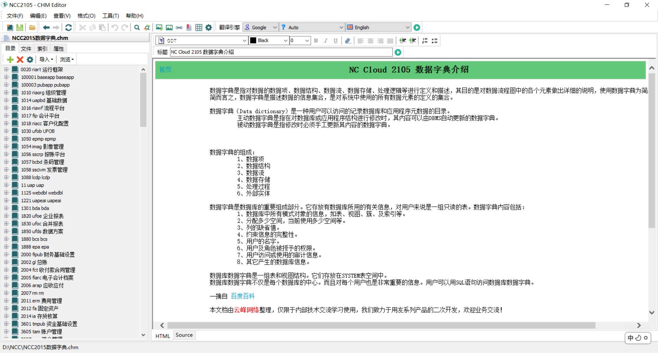
Task: Click the bookmark/anchor insert icon
Action: click(x=189, y=27)
